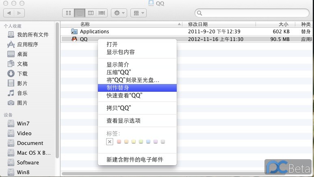Sort by 修改日期 column header

219,24
